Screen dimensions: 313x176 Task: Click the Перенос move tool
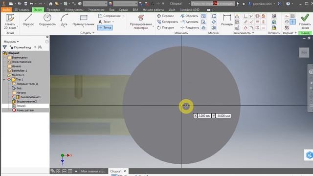165,16
